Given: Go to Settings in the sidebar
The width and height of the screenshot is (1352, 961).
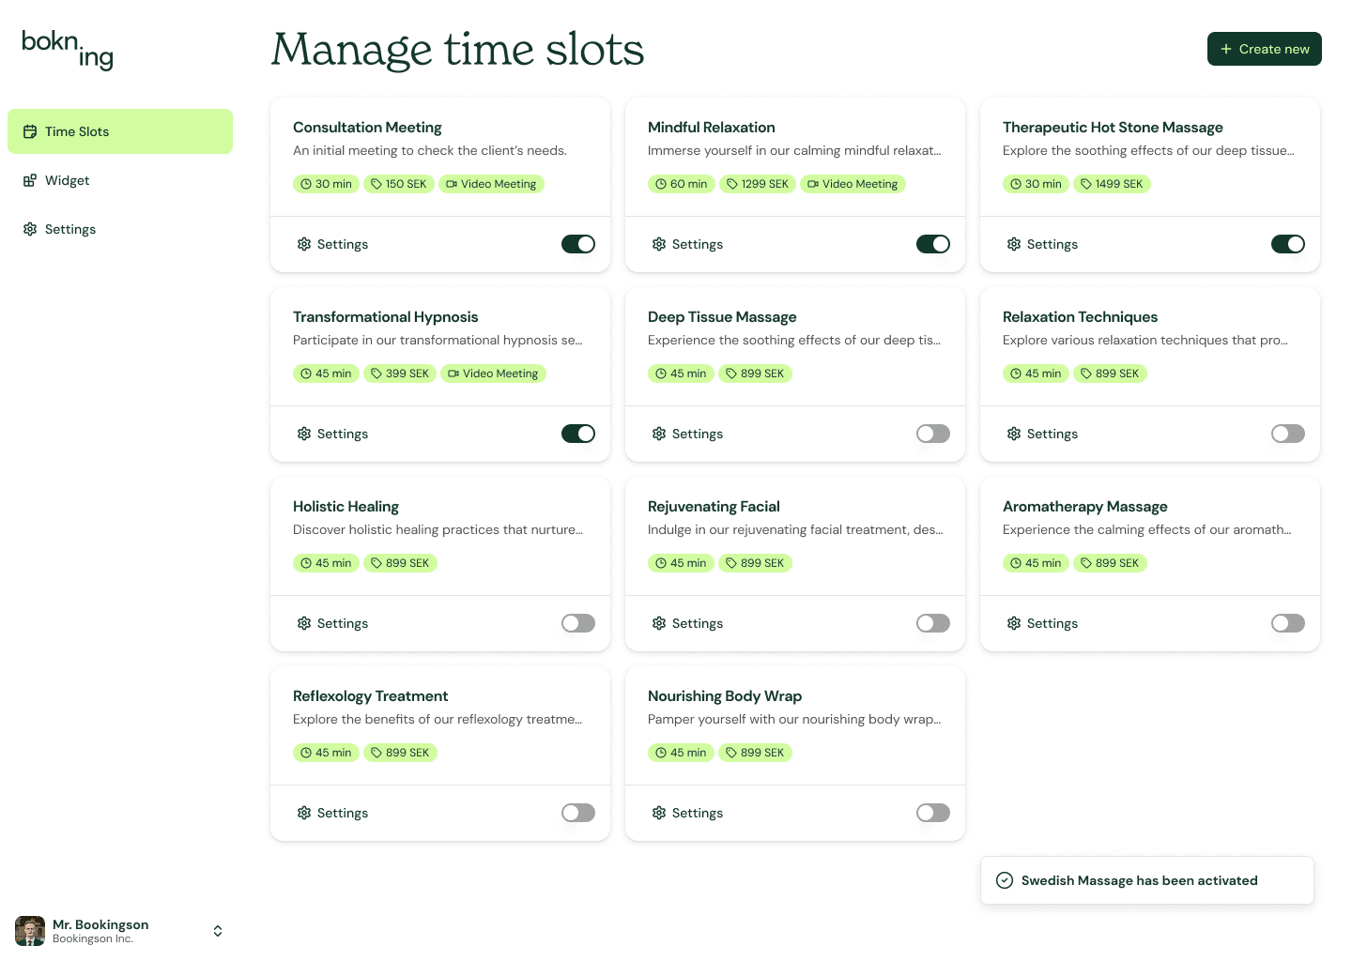Looking at the screenshot, I should 70,230.
